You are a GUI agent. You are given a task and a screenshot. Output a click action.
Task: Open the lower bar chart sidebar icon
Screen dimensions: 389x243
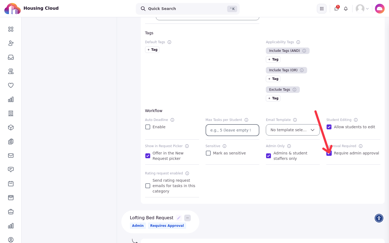[x=11, y=226]
